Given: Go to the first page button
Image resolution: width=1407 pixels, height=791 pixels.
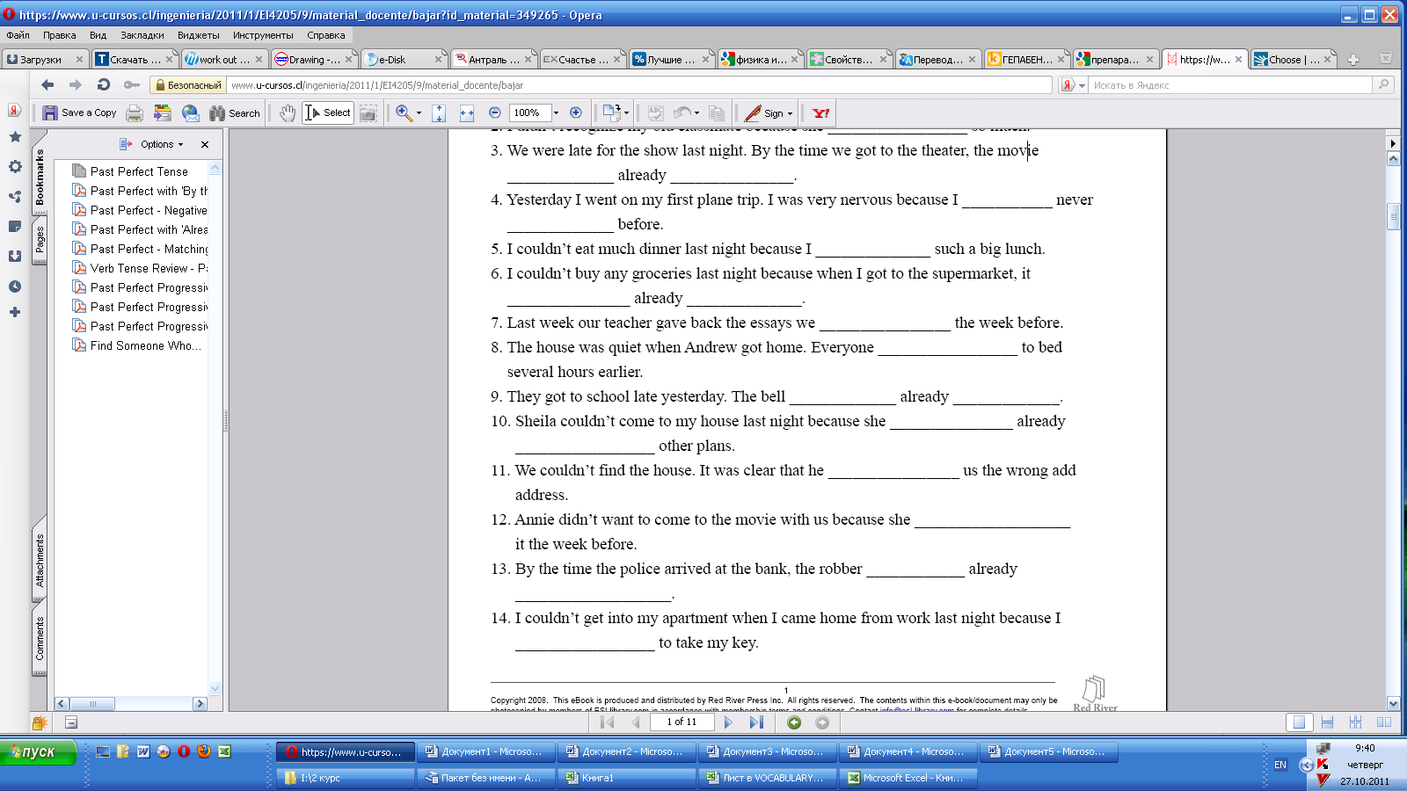Looking at the screenshot, I should [607, 722].
